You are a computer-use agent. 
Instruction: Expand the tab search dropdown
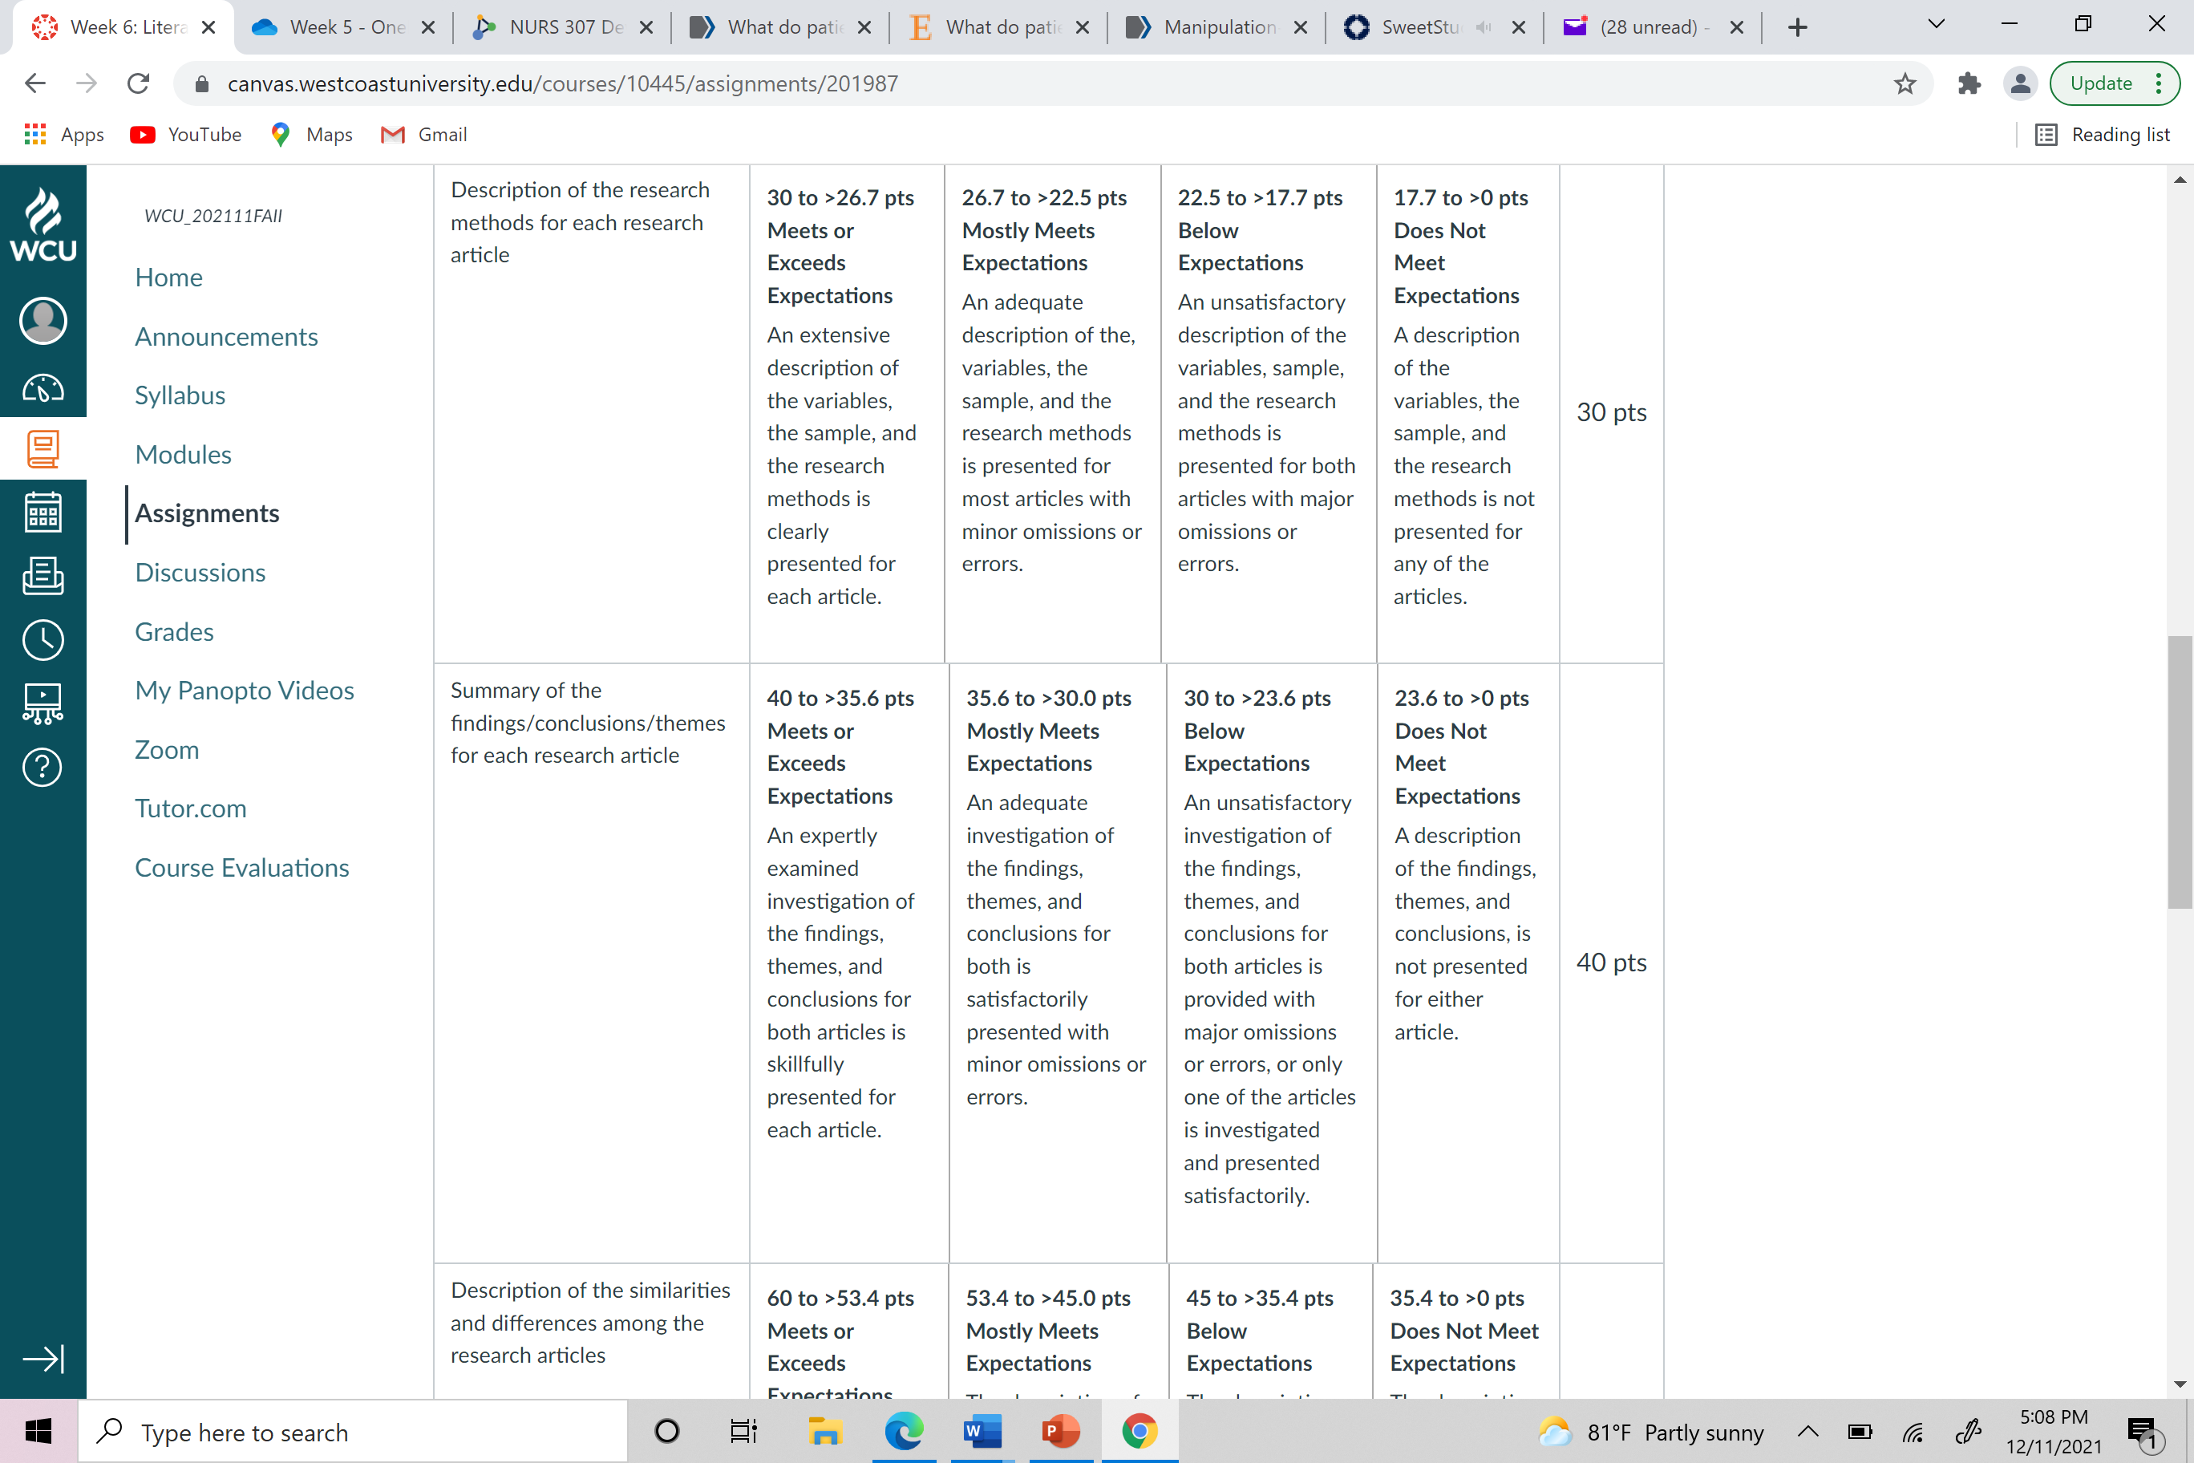1936,25
